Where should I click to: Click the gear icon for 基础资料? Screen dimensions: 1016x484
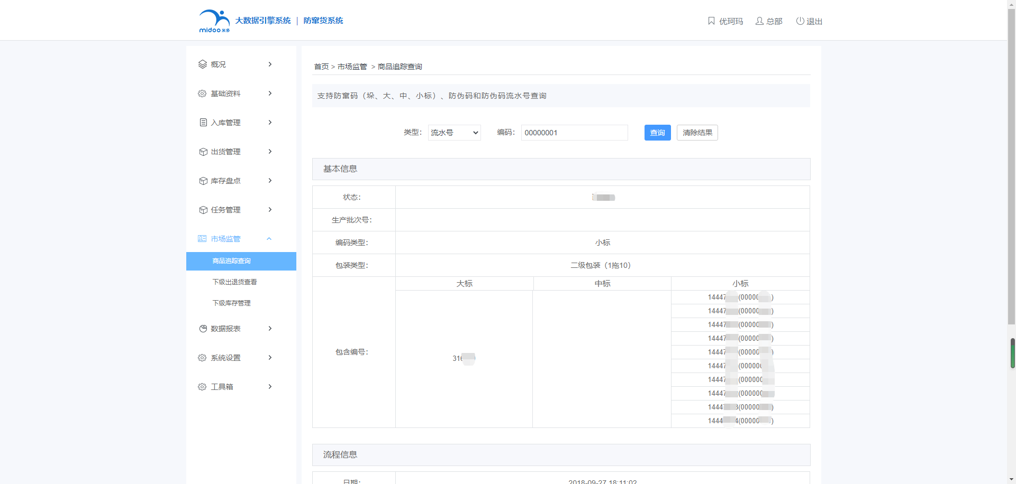click(202, 94)
